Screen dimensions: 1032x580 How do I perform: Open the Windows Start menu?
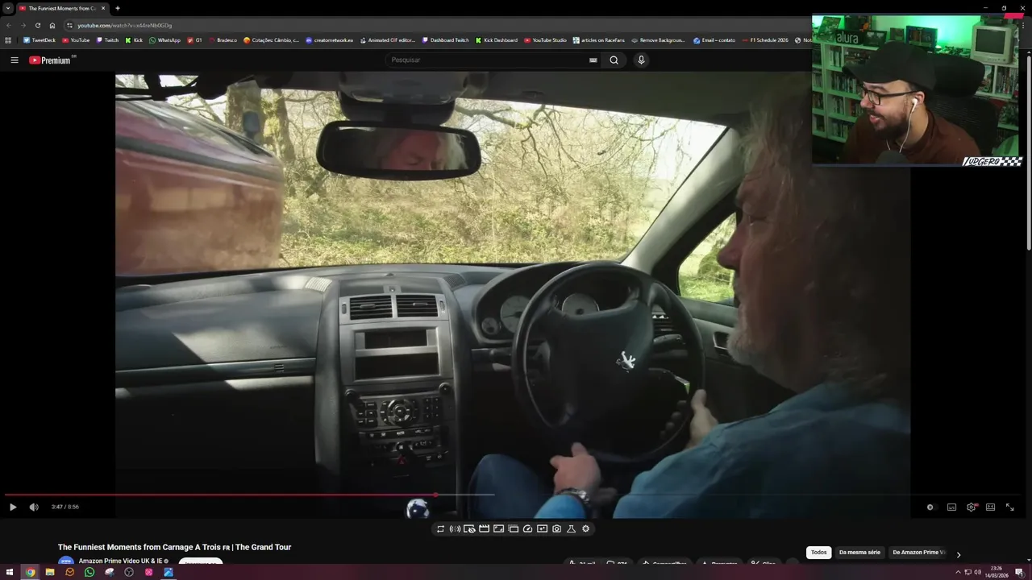click(x=10, y=573)
